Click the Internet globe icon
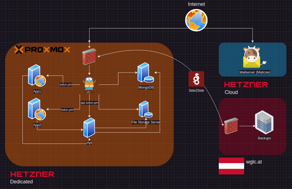 [196, 20]
